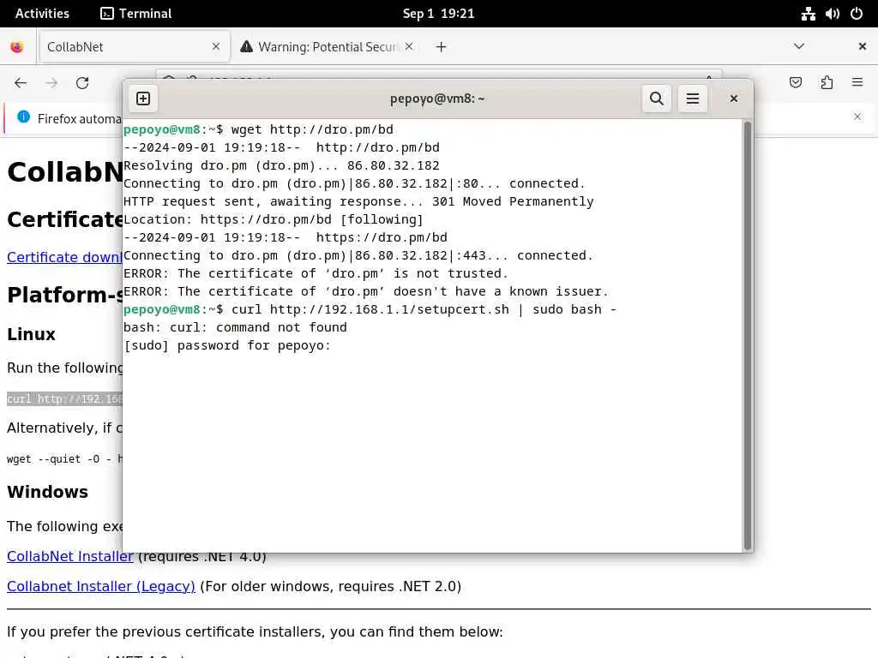Click the power icon in top bar

pos(857,14)
